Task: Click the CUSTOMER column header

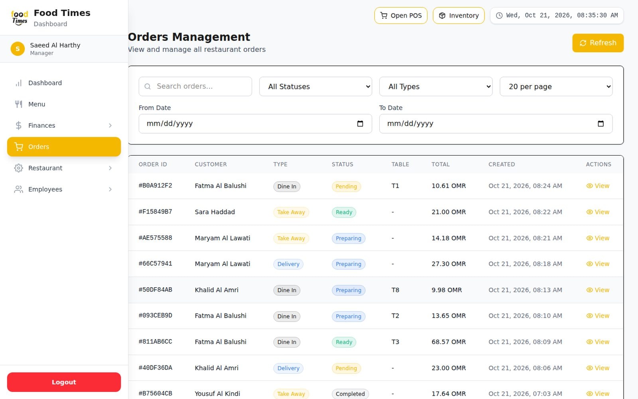Action: click(211, 164)
